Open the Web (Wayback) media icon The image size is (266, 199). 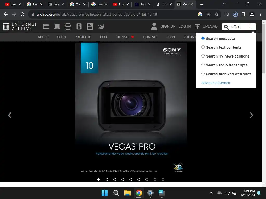point(46,26)
